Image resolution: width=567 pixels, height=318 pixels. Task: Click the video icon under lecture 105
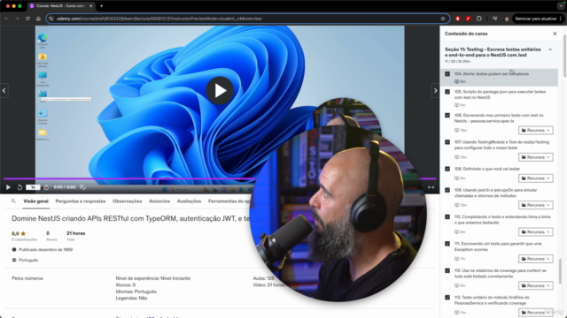click(x=457, y=105)
